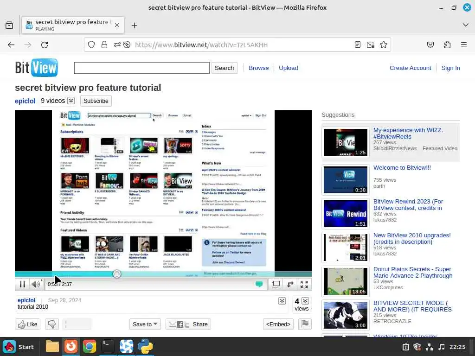Subscribe to epiclol channel
475x356 pixels.
(x=96, y=101)
